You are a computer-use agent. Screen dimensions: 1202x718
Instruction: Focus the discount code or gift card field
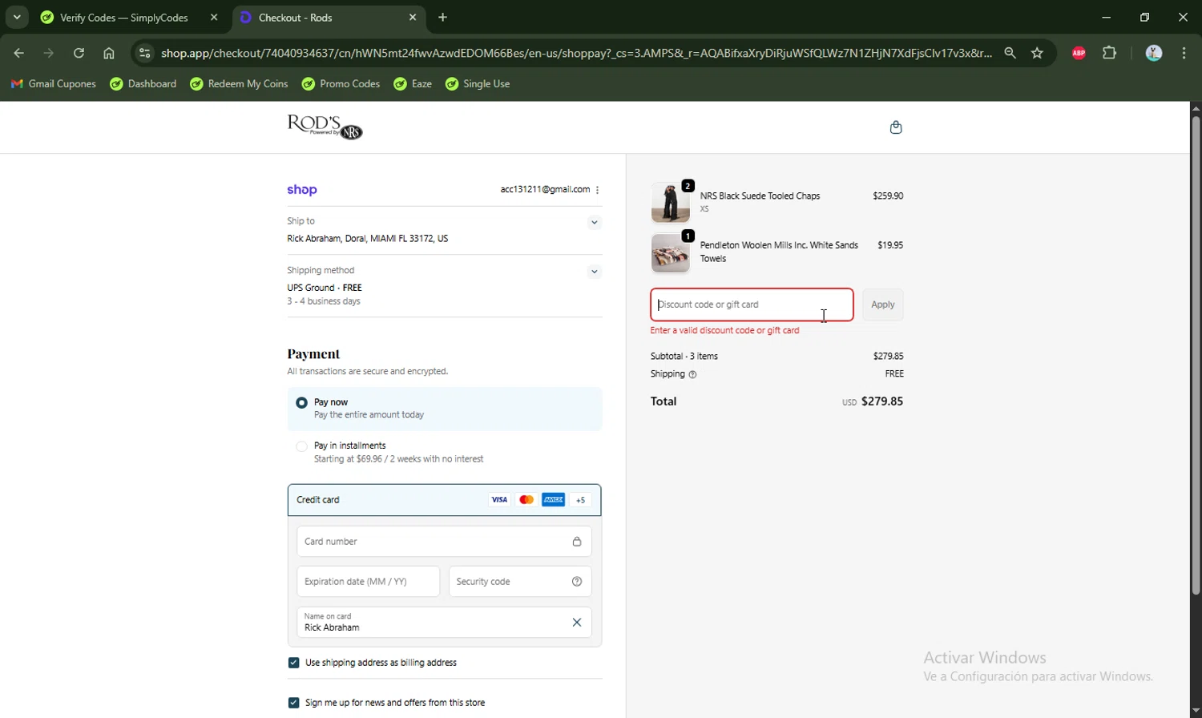(752, 305)
